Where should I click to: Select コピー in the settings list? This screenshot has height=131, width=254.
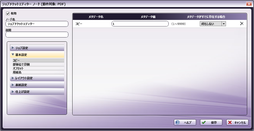(38, 60)
